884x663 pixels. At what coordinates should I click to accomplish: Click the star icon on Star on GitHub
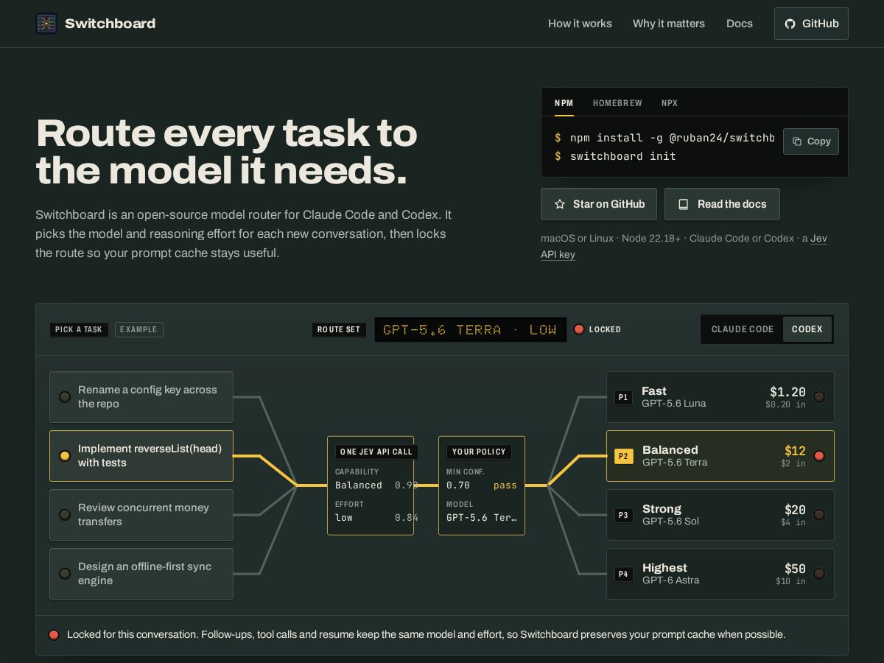(x=560, y=204)
